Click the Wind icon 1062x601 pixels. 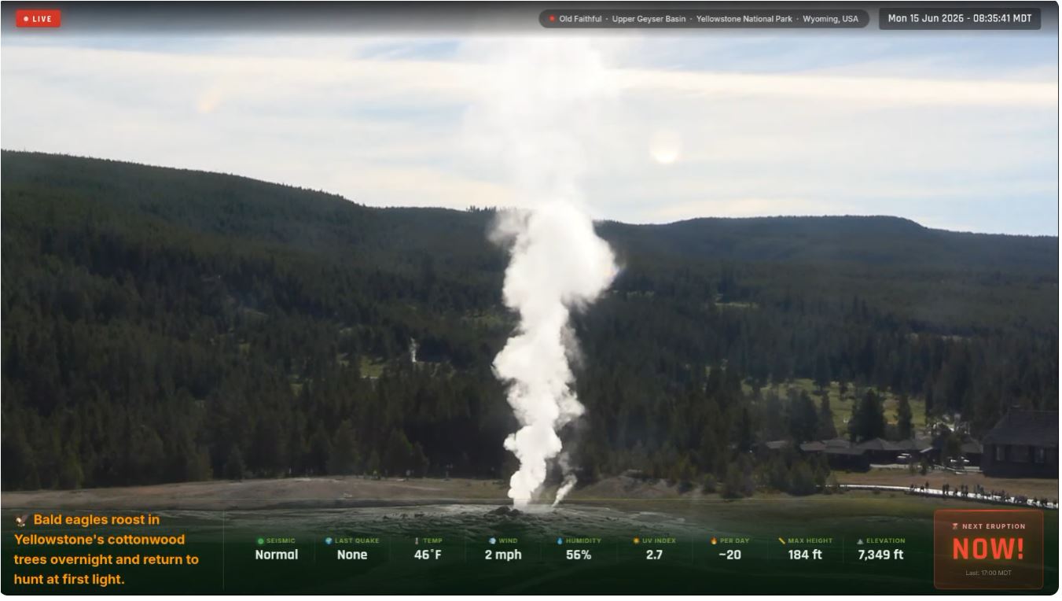(x=492, y=541)
